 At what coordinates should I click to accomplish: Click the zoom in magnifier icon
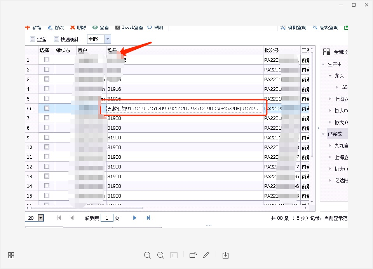(x=147, y=255)
